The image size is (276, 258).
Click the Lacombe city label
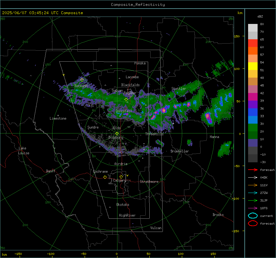point(132,77)
